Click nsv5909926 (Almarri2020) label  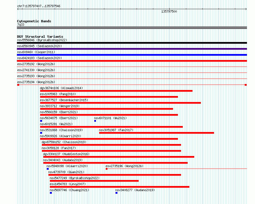[x=60, y=136]
